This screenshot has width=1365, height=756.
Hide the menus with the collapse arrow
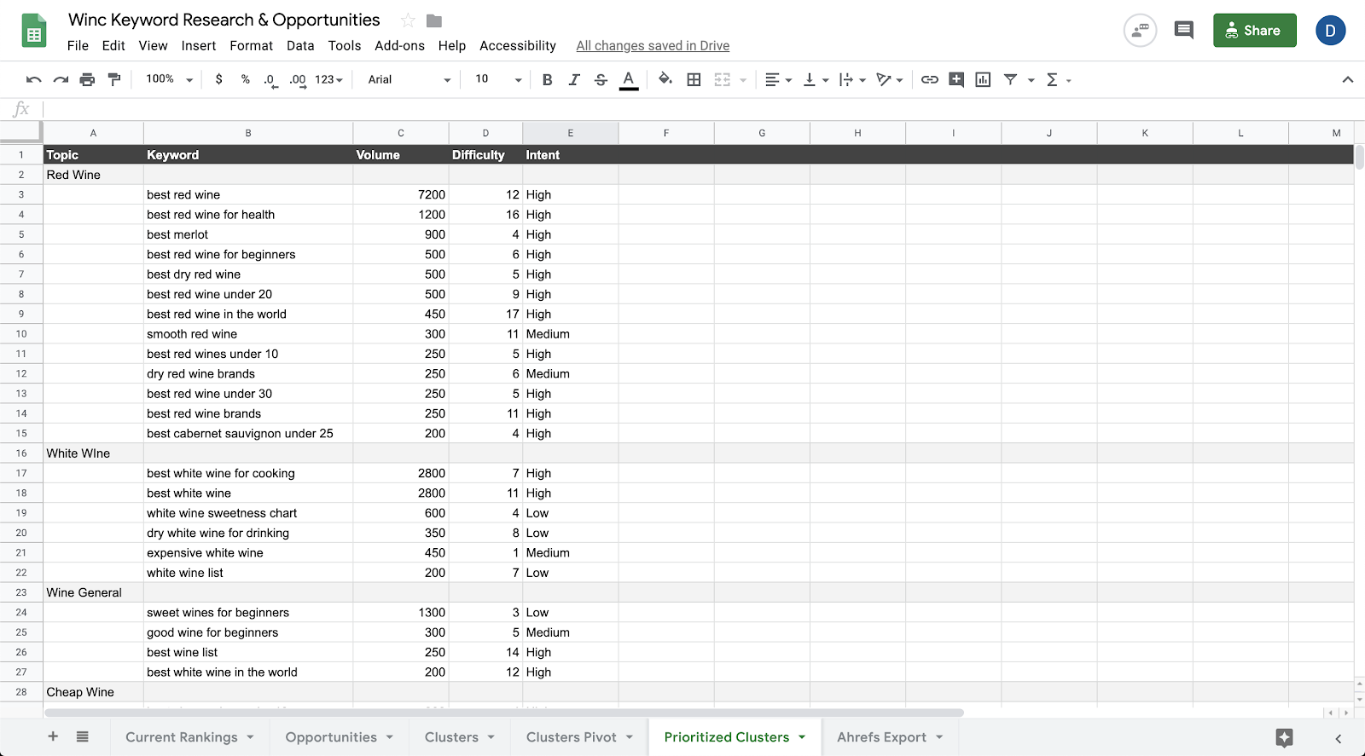click(x=1348, y=79)
